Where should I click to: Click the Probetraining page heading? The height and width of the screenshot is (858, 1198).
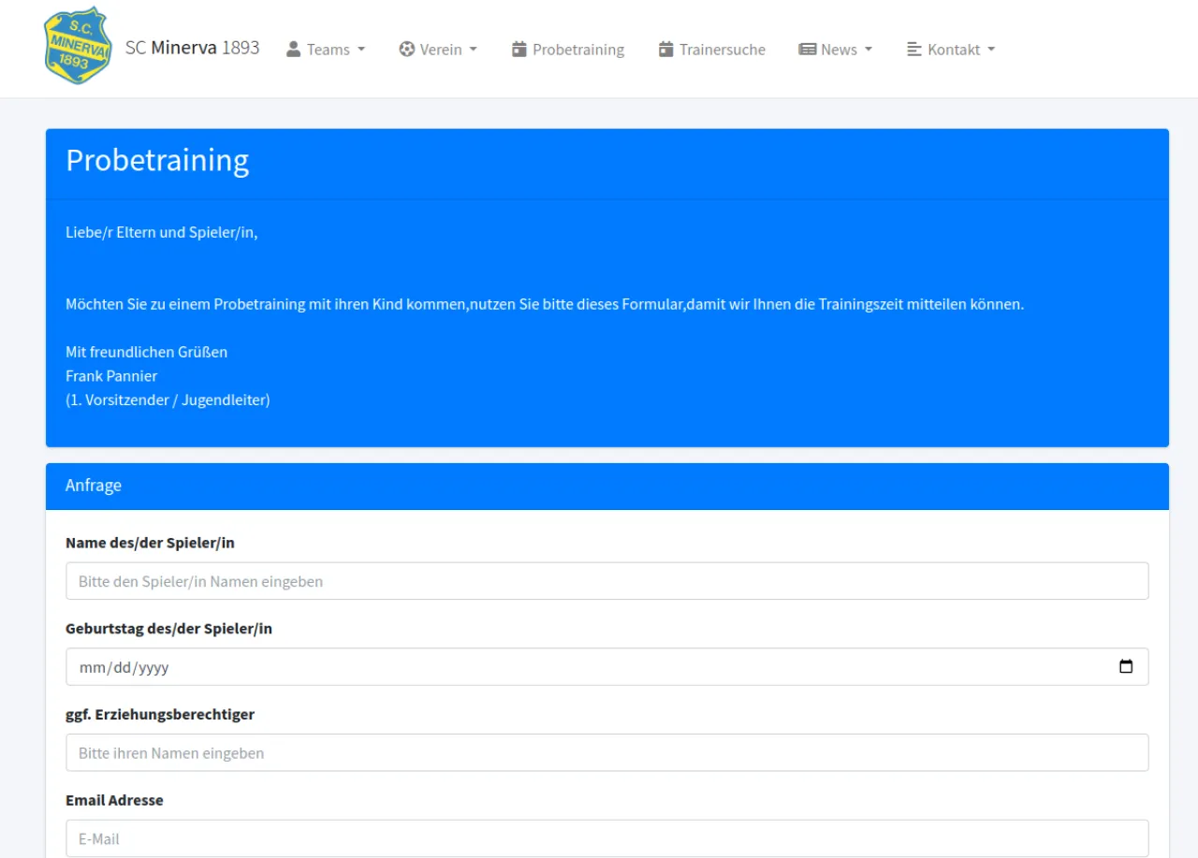[157, 161]
